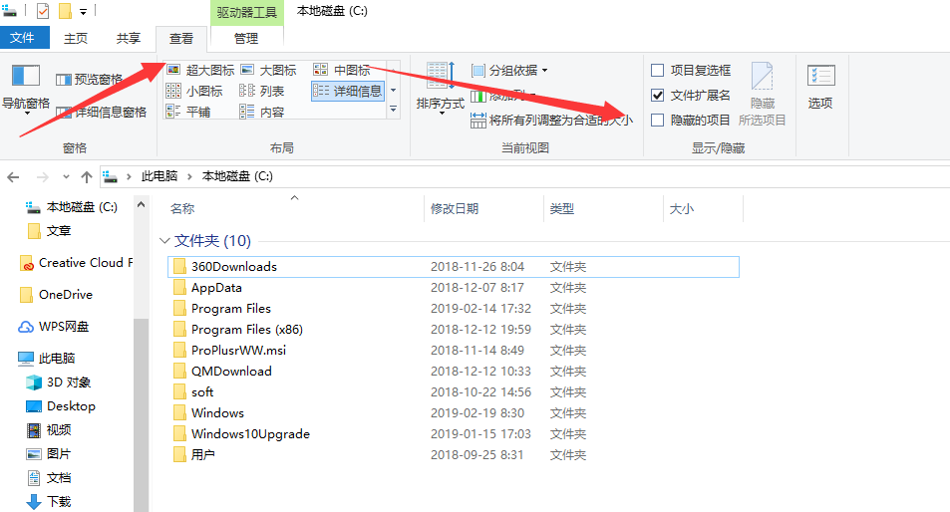Screen dimensions: 950x512
Task: Enable the 隐藏的项目 checkbox
Action: pyautogui.click(x=657, y=120)
